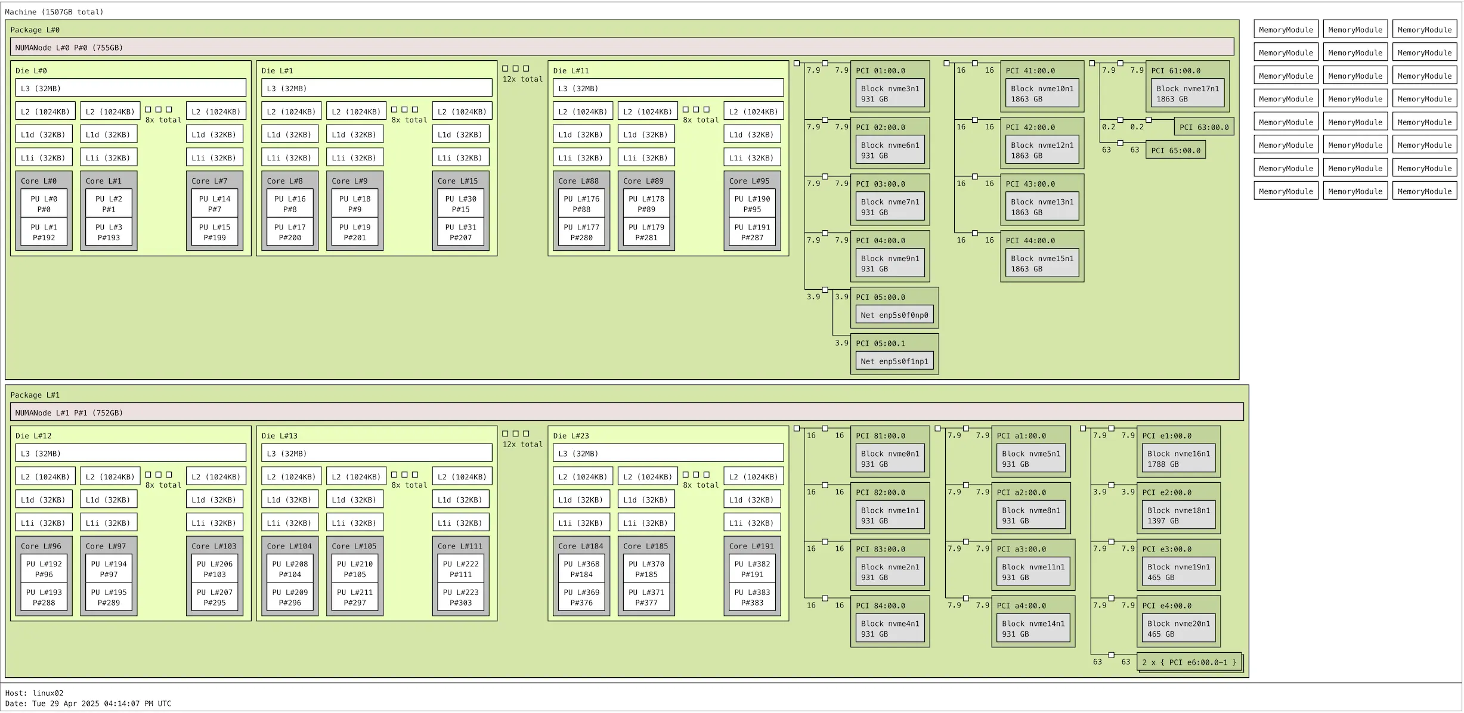
Task: Select PU L#18 P#9
Action: click(355, 204)
